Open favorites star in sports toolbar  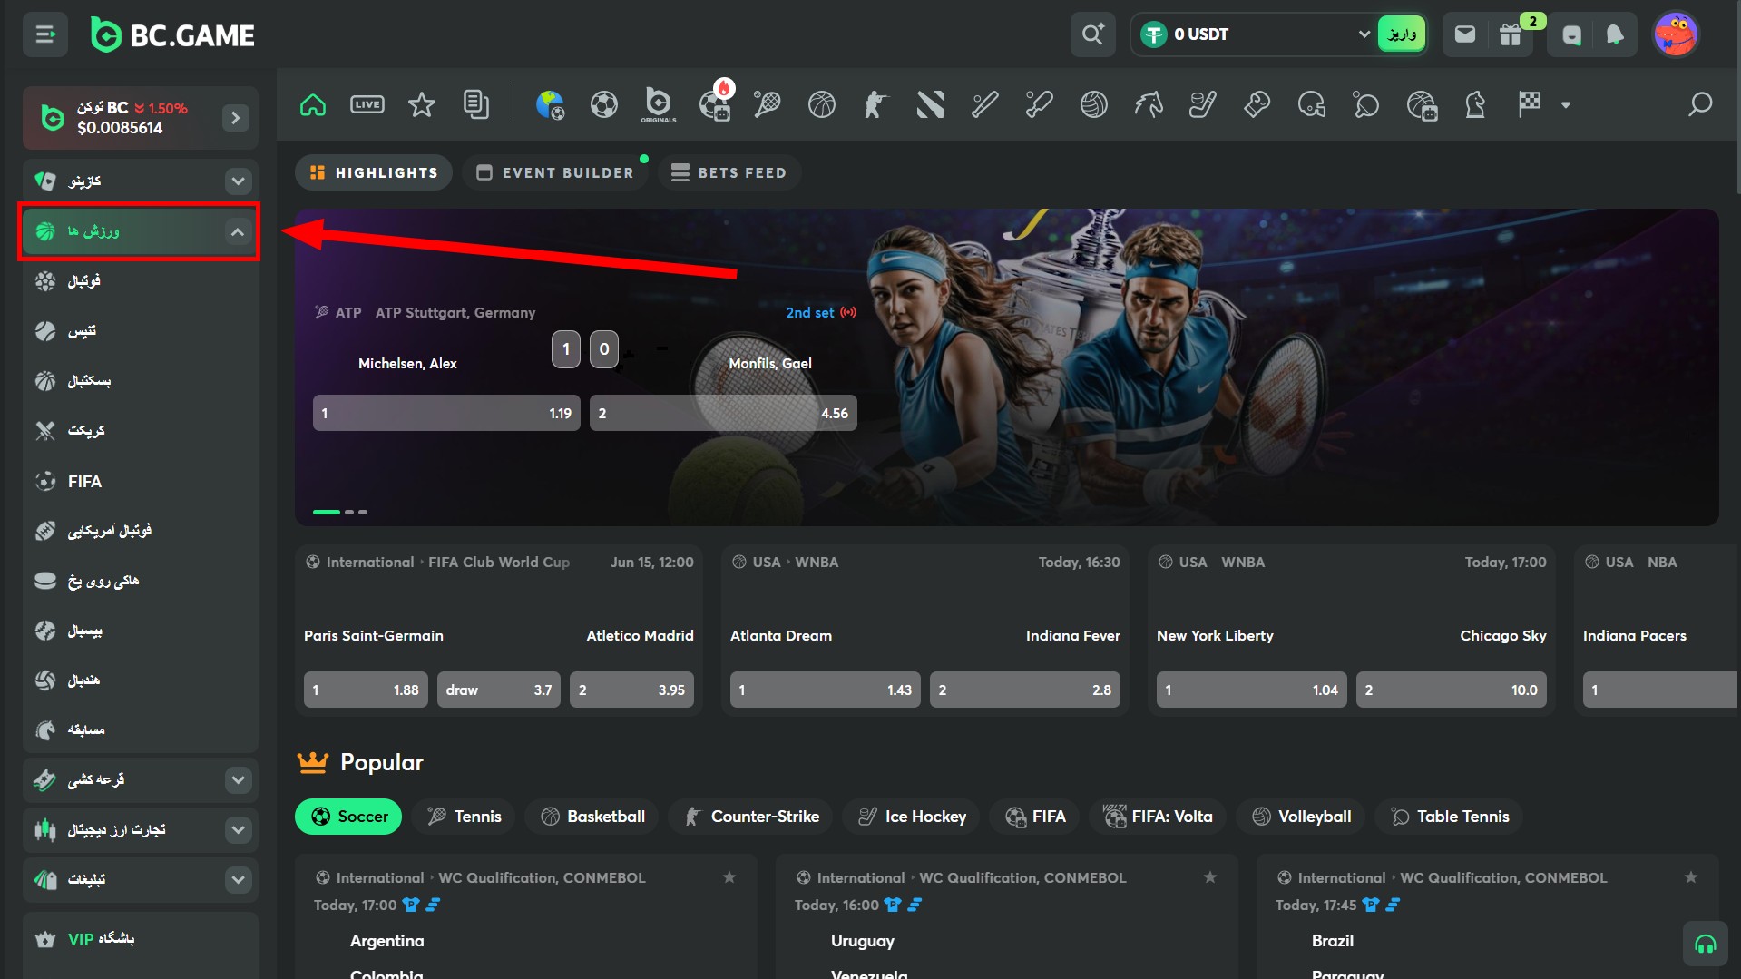tap(422, 104)
